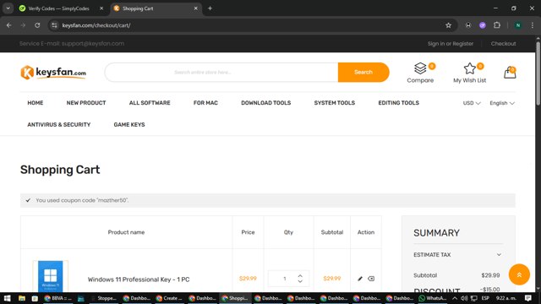541x304 pixels.
Task: Open the notification center icon
Action: [527, 298]
